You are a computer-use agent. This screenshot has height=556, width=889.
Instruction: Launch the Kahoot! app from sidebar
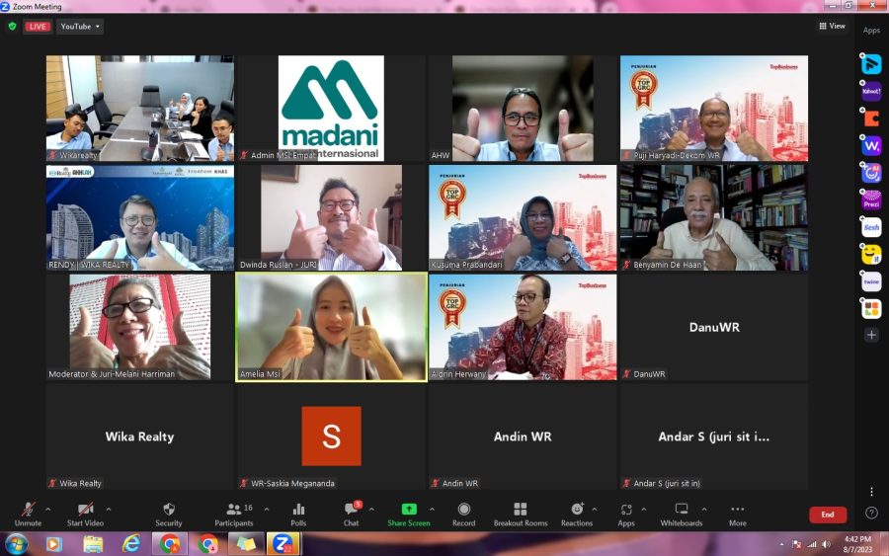(871, 92)
